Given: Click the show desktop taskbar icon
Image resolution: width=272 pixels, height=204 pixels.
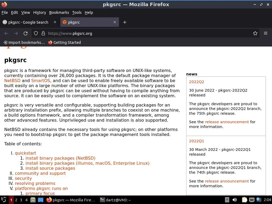Looking at the screenshot, I should tap(41, 200).
